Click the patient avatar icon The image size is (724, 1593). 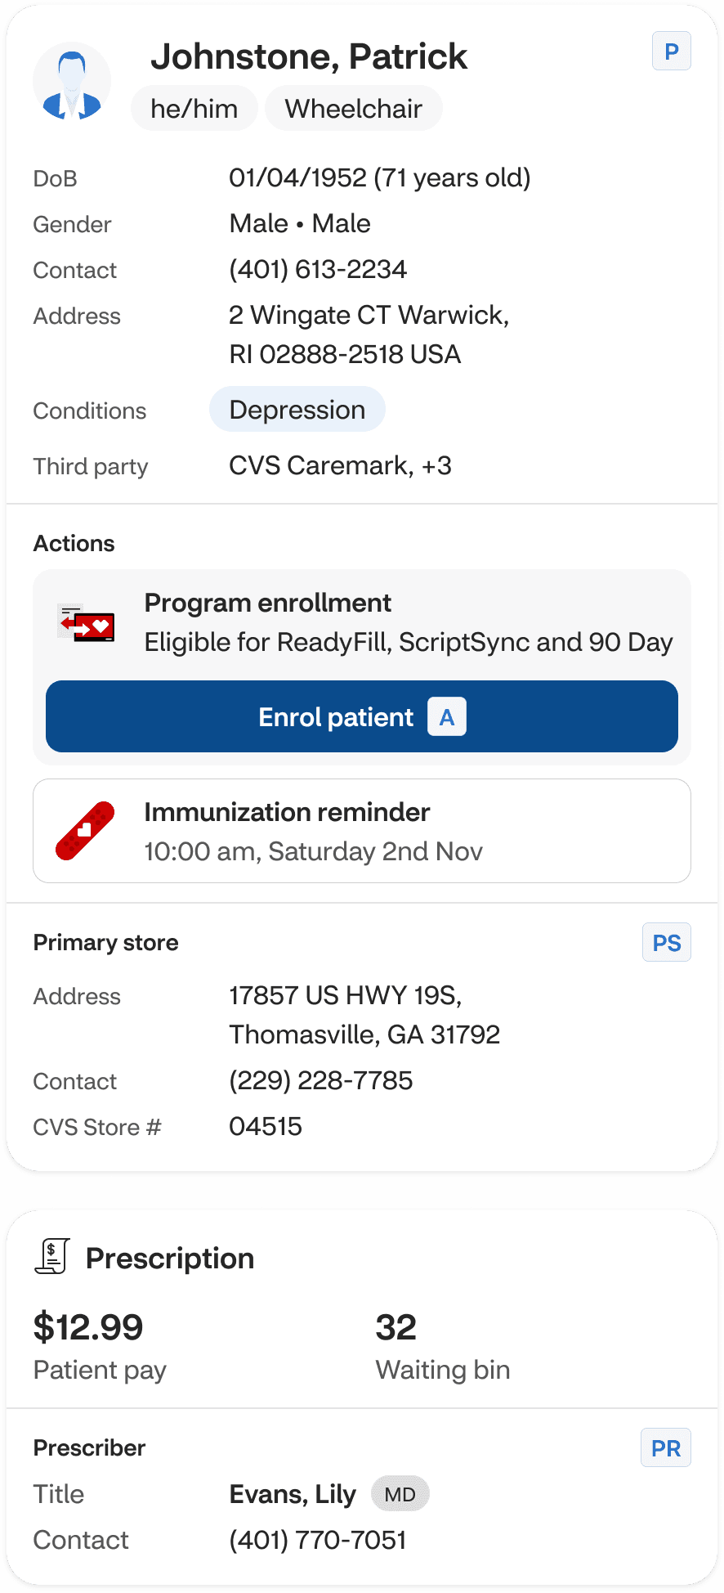pyautogui.click(x=72, y=82)
